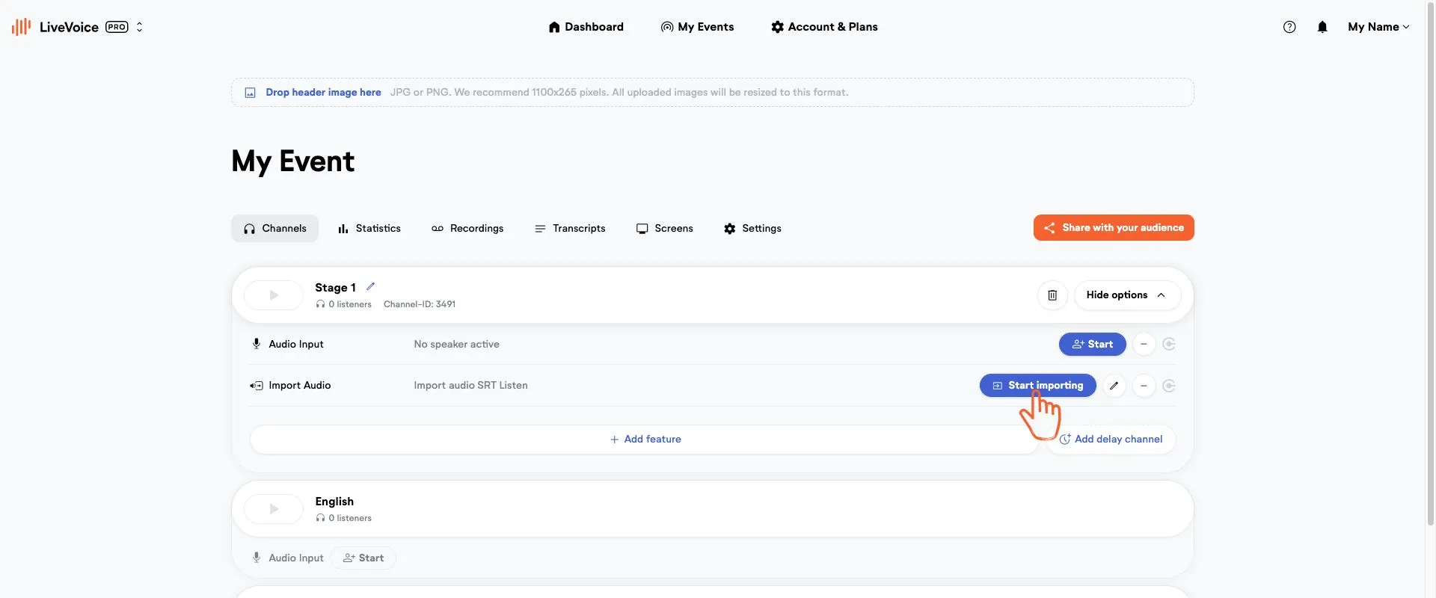This screenshot has height=598, width=1436.
Task: Play the Stage 1 channel
Action: pos(274,295)
